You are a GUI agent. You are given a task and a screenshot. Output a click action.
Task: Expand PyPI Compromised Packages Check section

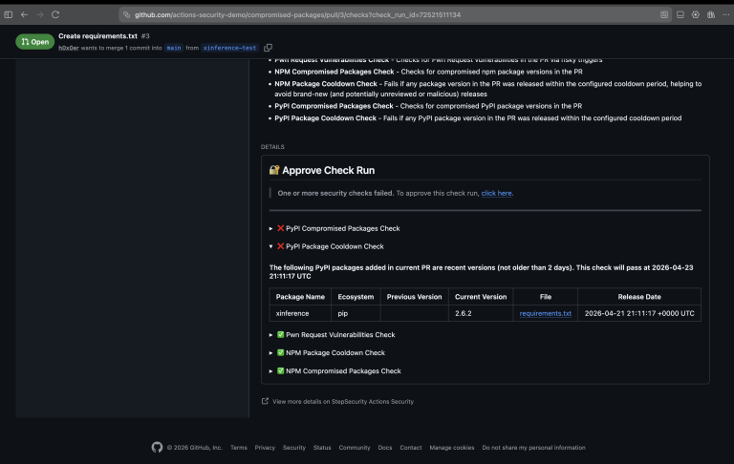pyautogui.click(x=271, y=228)
